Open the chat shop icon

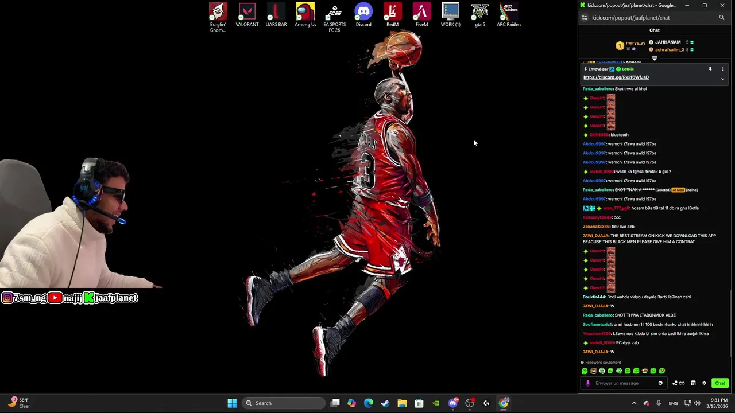[693, 383]
